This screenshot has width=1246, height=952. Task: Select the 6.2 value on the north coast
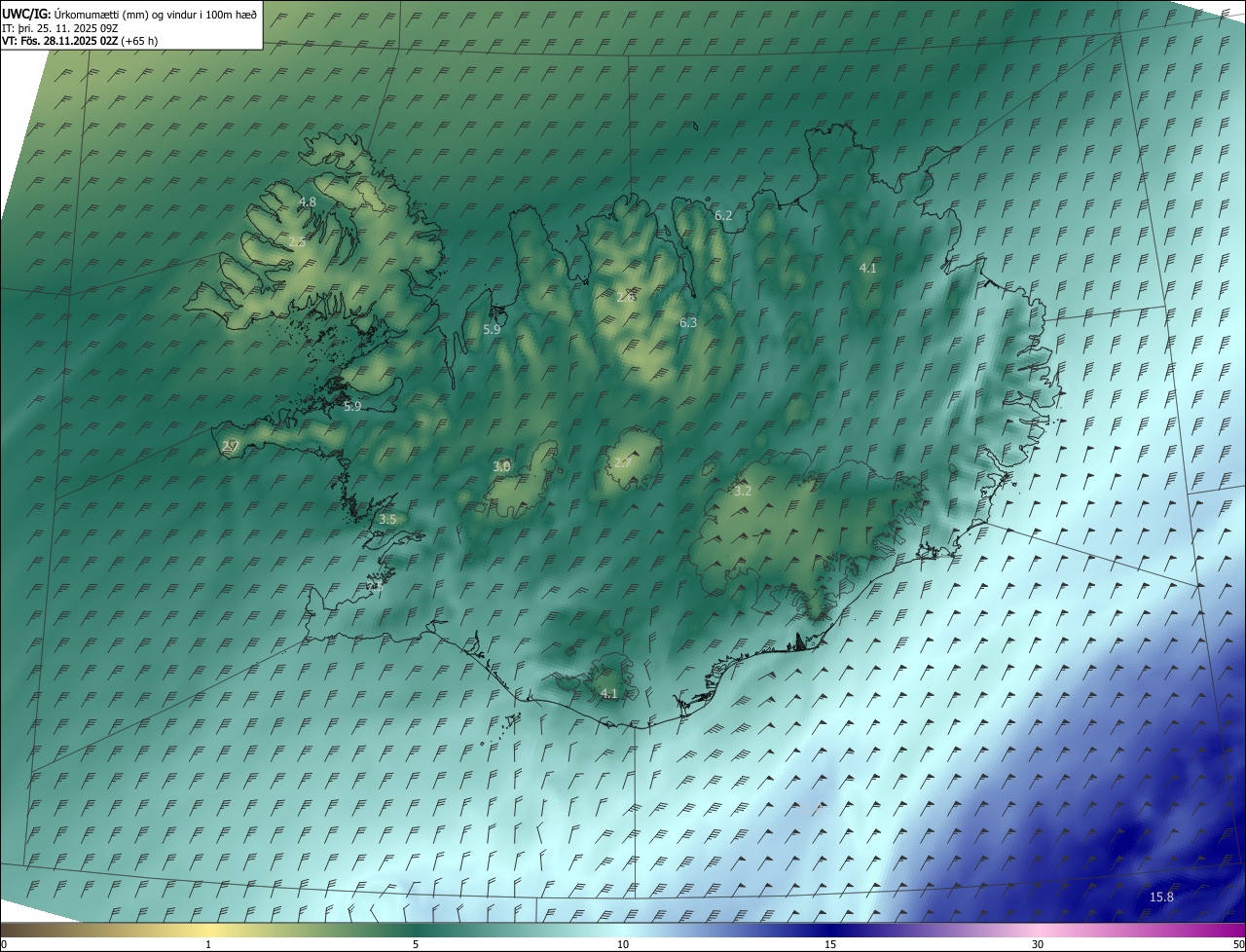[723, 215]
